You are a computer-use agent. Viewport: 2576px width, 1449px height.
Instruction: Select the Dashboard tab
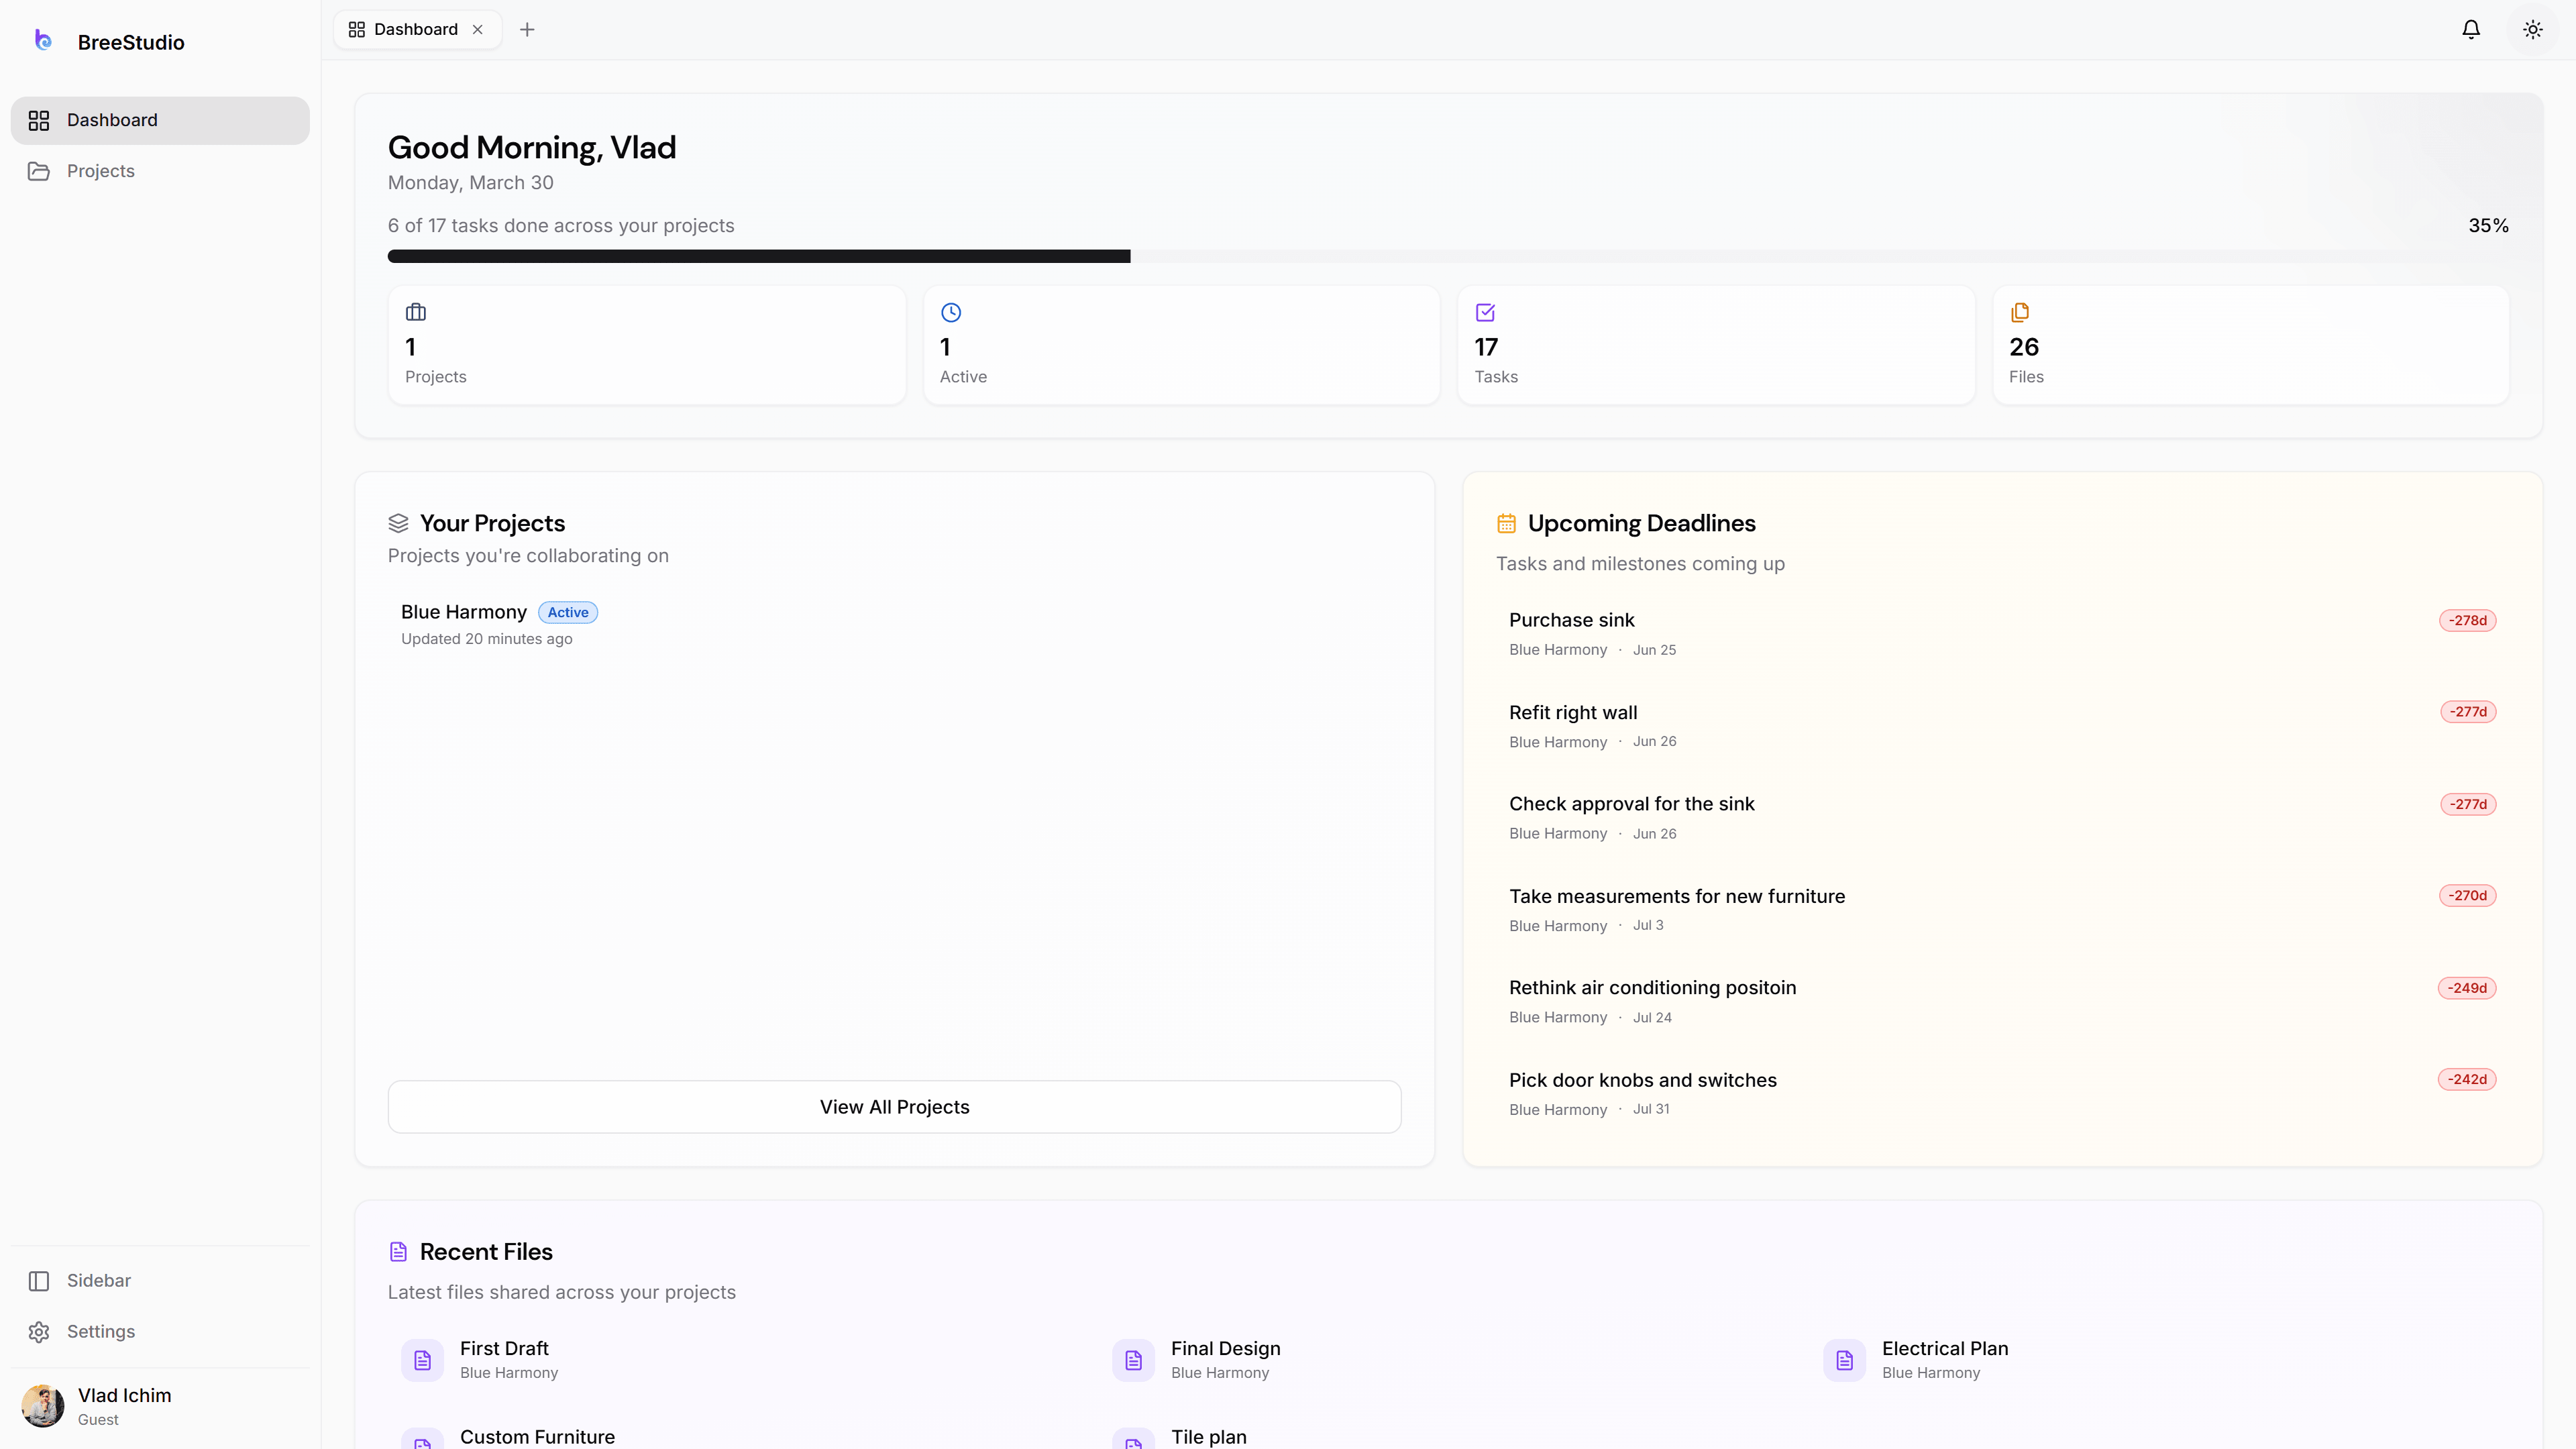coord(417,30)
